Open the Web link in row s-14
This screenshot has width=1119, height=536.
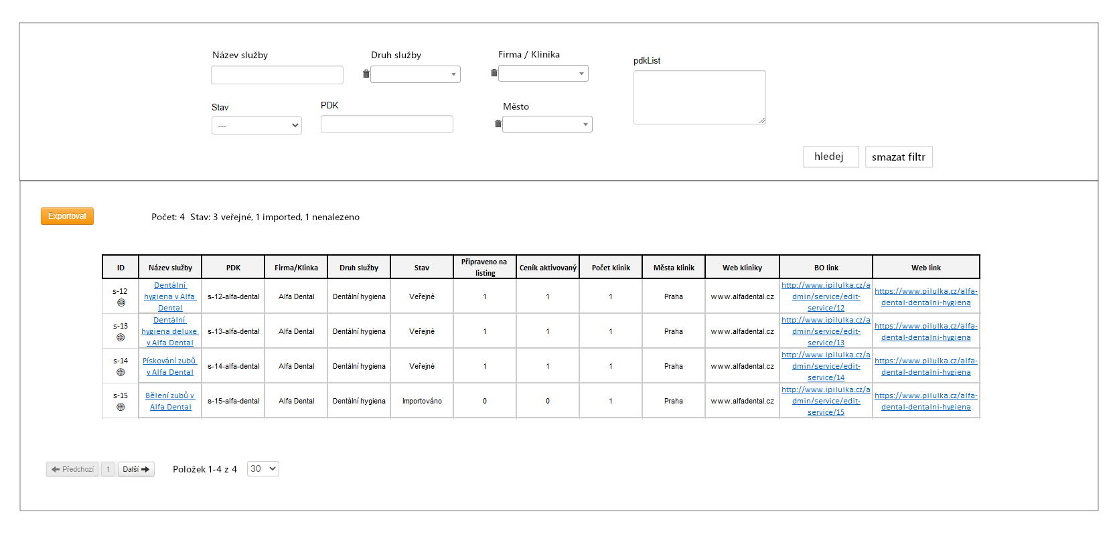926,366
